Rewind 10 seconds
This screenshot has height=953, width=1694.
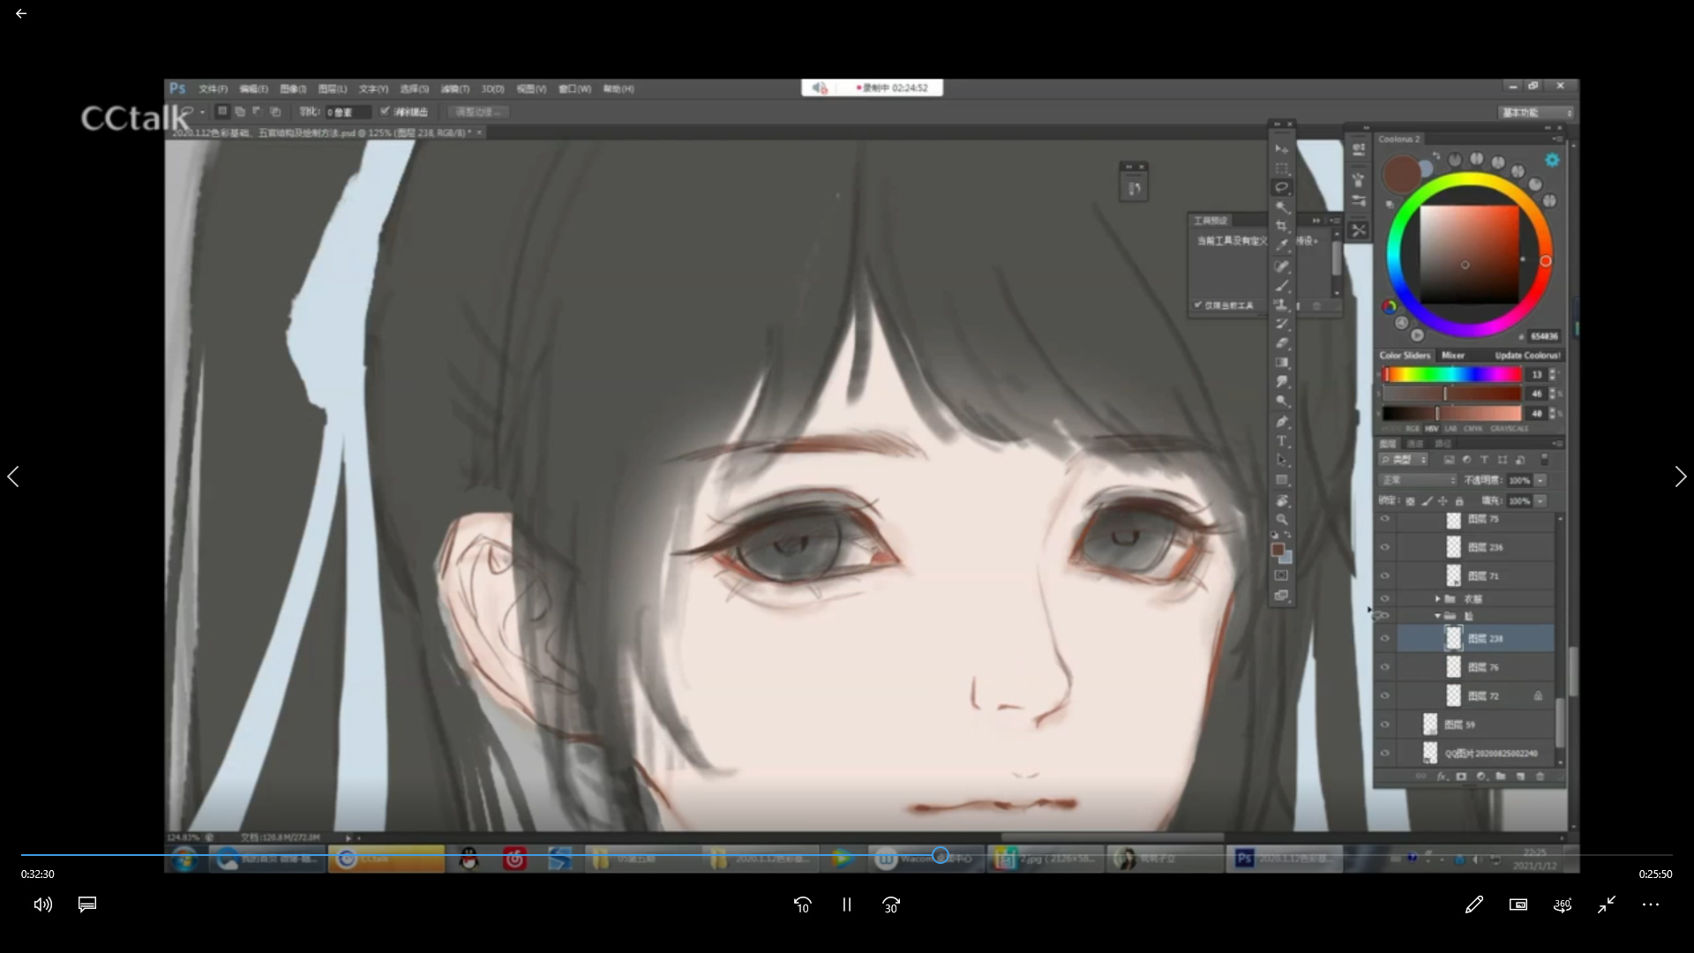point(802,904)
